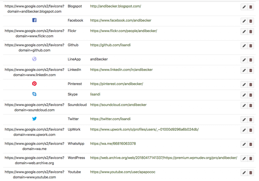259x181 pixels.
Task: Click the globe icon beside LineApp
Action: click(34, 59)
